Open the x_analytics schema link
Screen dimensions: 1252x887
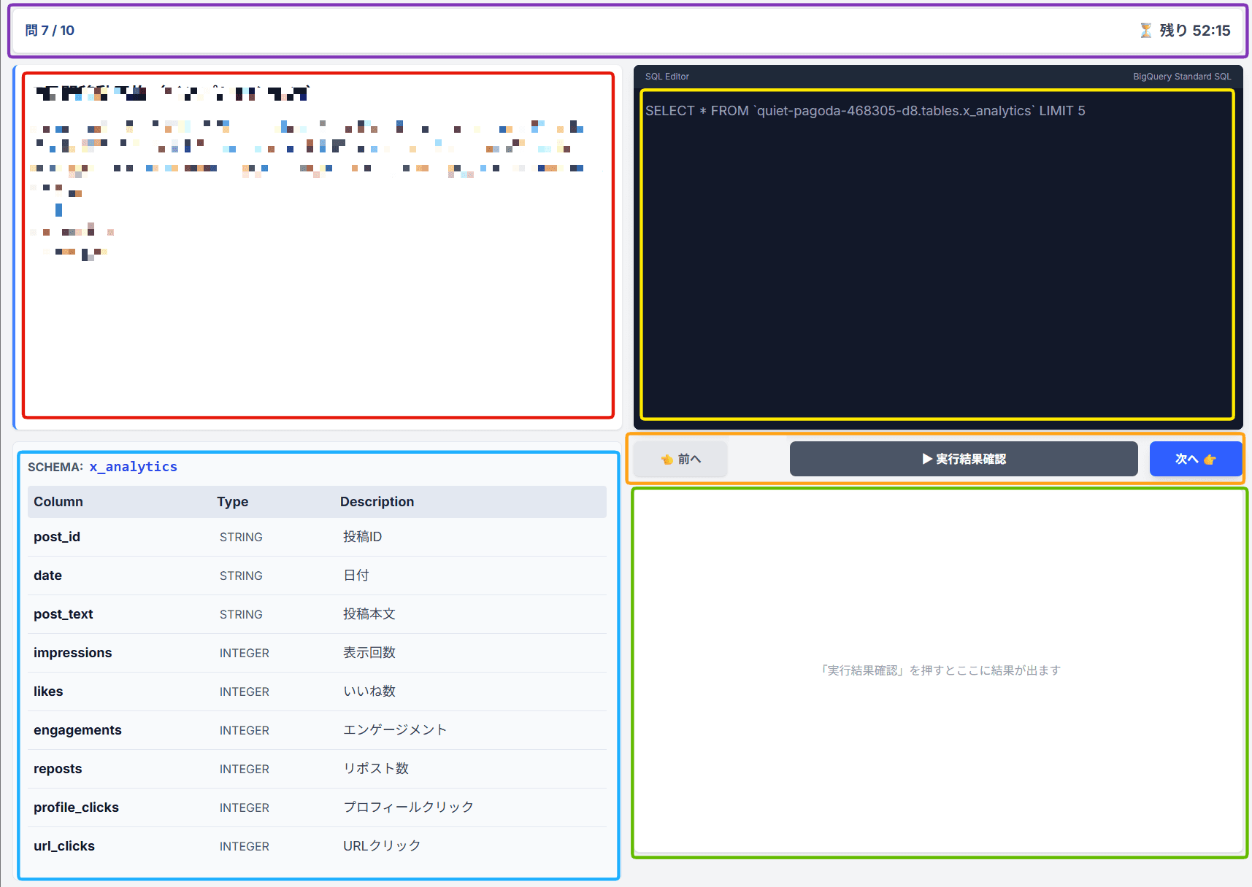(133, 466)
